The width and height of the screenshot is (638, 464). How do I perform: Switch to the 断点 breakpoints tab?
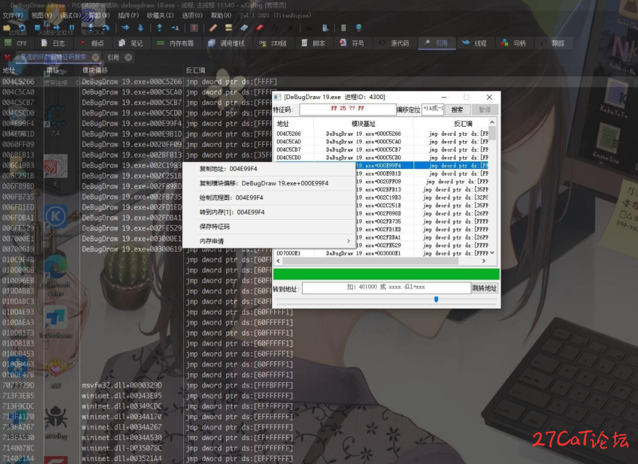(x=93, y=43)
